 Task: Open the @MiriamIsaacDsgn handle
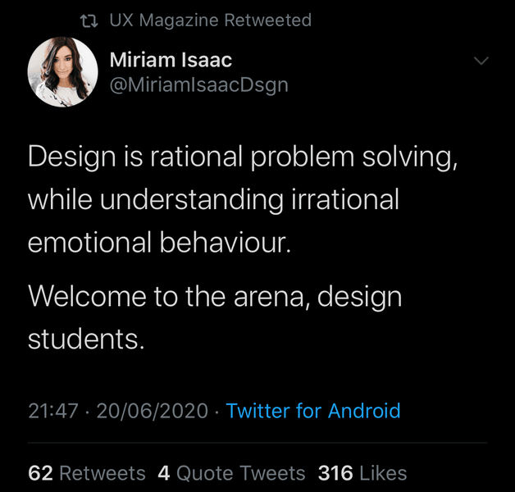(198, 85)
